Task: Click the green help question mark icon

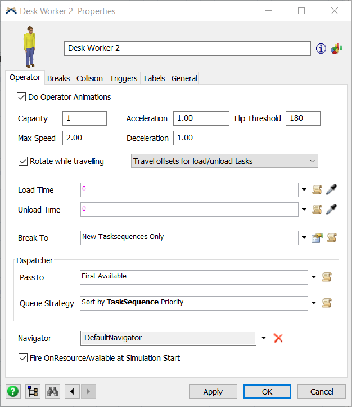Action: click(13, 391)
